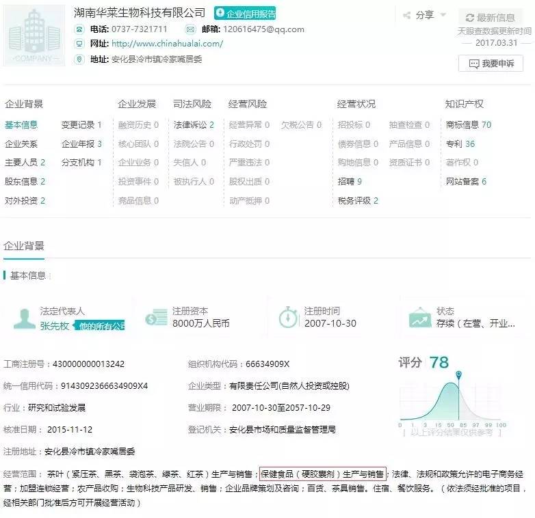Click 招投标 0 entry
The width and height of the screenshot is (535, 518).
point(354,125)
